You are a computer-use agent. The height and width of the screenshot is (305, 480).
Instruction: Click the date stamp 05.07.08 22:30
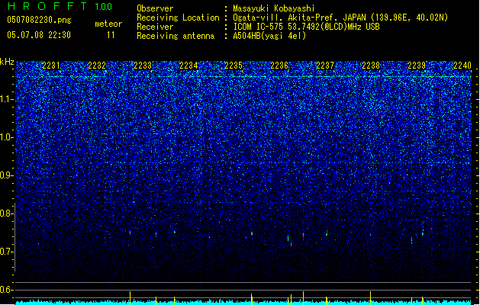[x=39, y=35]
